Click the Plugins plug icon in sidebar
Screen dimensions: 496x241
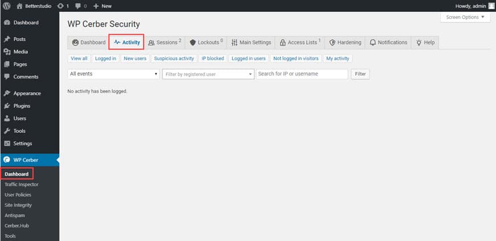pyautogui.click(x=7, y=105)
